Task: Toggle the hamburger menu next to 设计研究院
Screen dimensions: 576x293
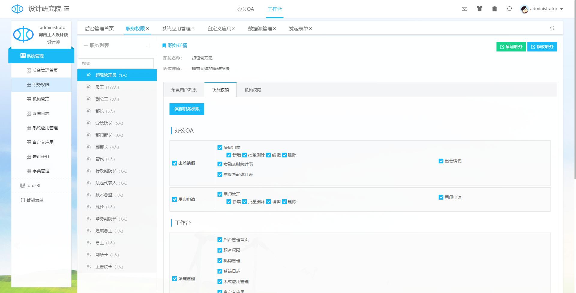Action: coord(67,9)
